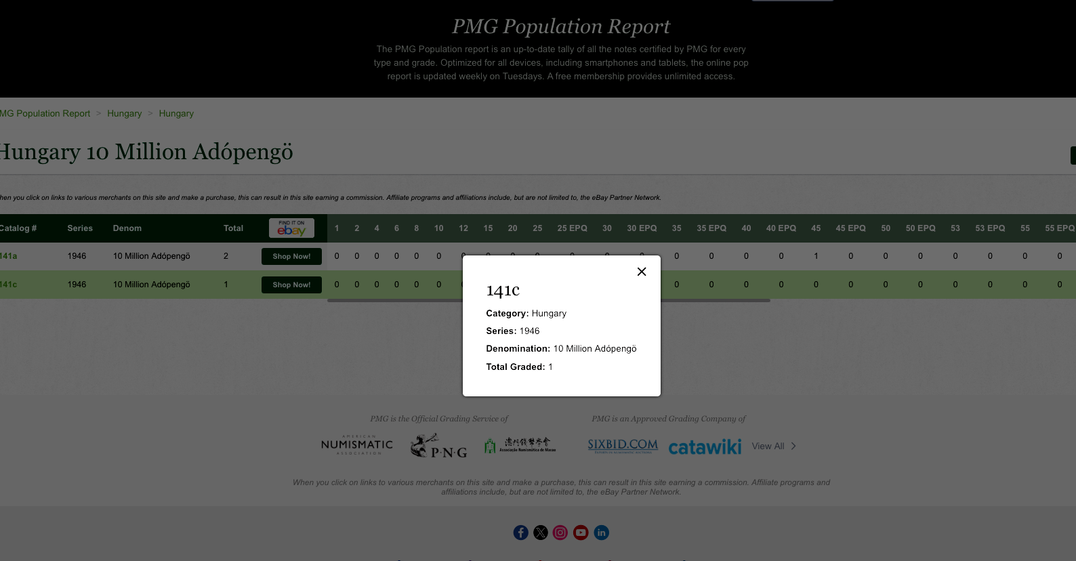This screenshot has height=561, width=1076.
Task: Click the grade 45 count for 141a
Action: tap(816, 256)
